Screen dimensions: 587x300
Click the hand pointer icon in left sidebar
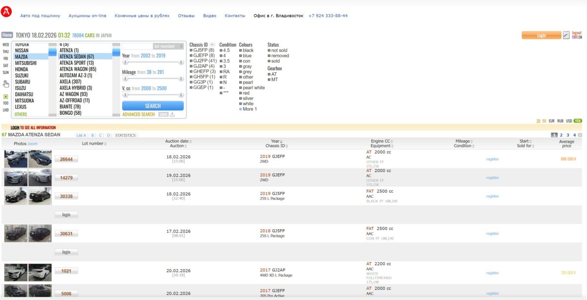point(6,84)
